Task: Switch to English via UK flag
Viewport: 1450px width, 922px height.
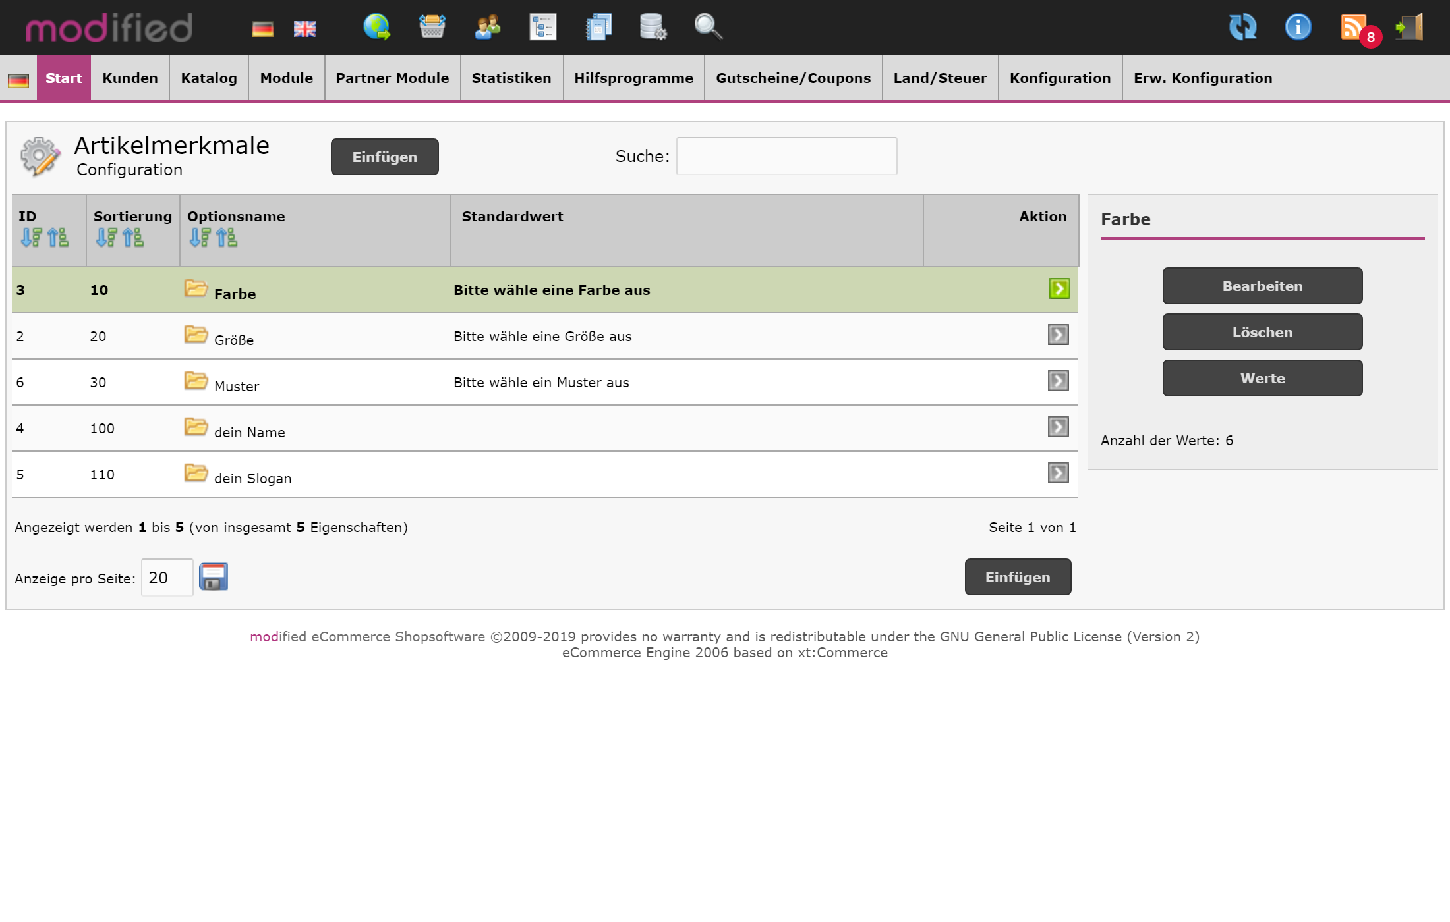Action: [304, 29]
